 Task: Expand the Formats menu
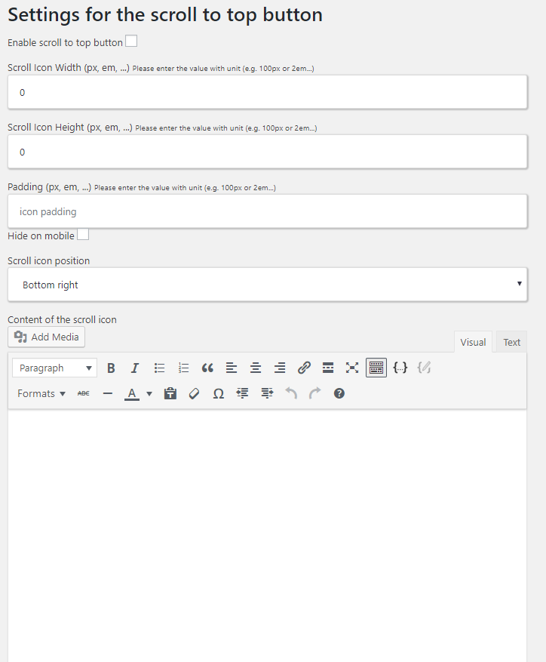[41, 393]
